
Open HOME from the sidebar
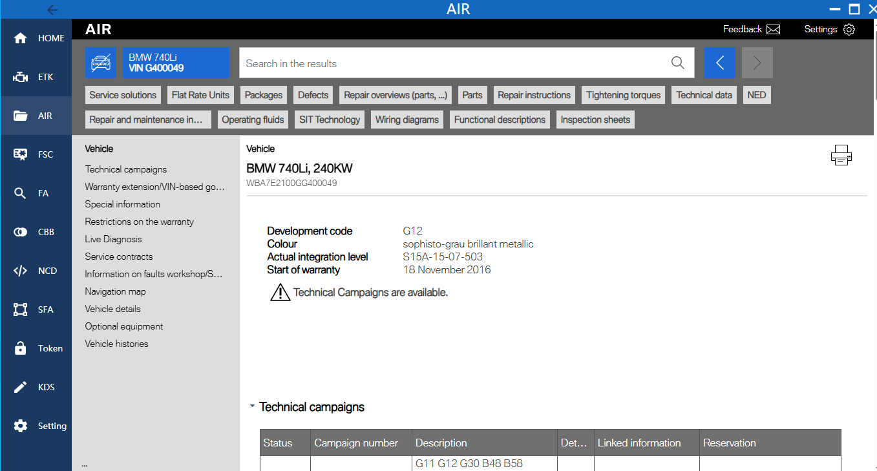point(36,38)
